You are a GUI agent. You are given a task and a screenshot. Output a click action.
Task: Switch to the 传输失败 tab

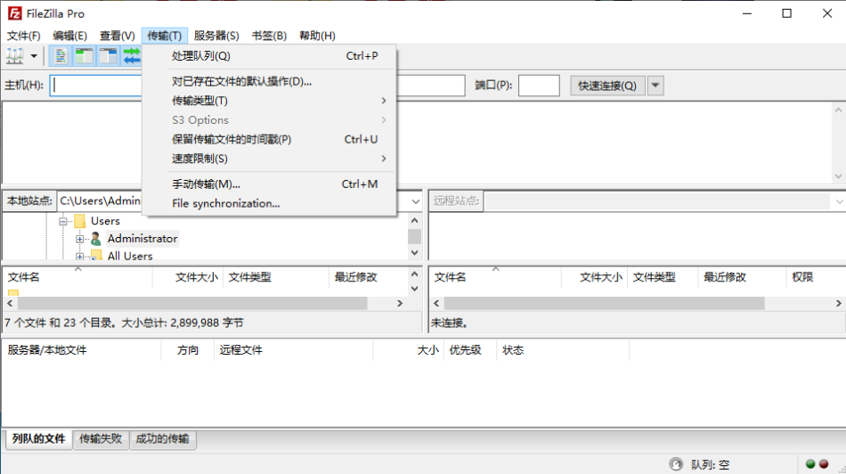pos(101,438)
